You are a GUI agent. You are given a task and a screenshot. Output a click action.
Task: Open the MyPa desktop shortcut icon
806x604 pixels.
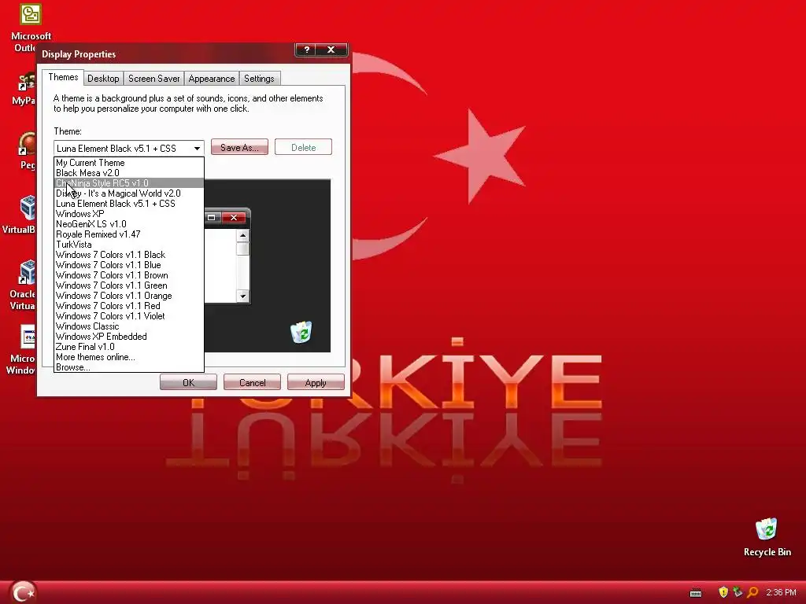(x=27, y=82)
